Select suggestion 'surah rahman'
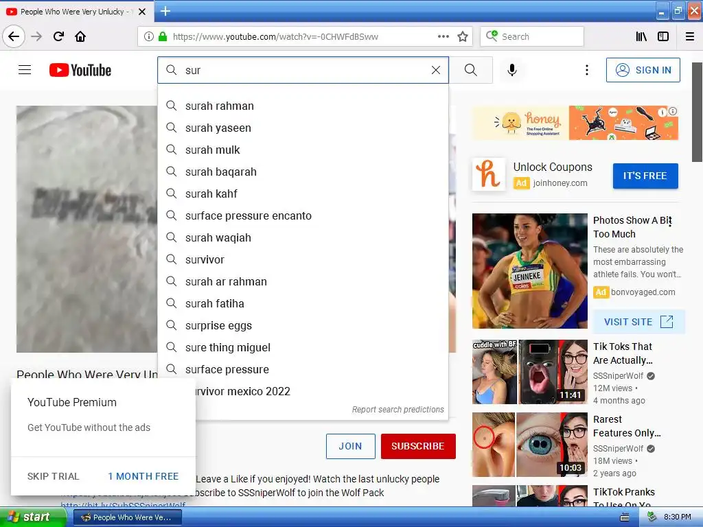 tap(303, 106)
